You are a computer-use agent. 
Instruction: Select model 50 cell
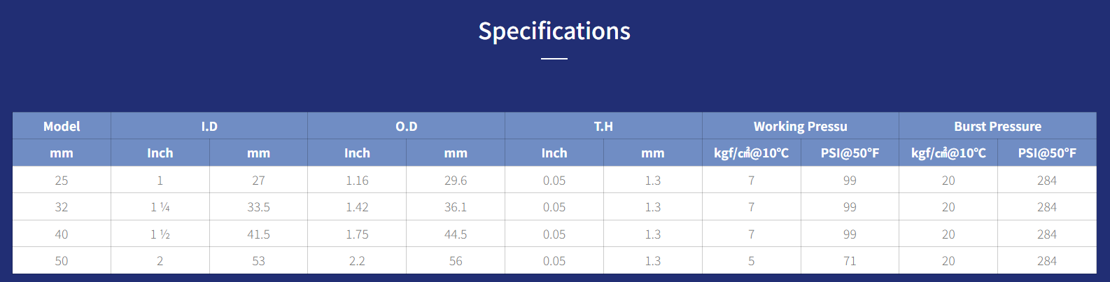[62, 260]
